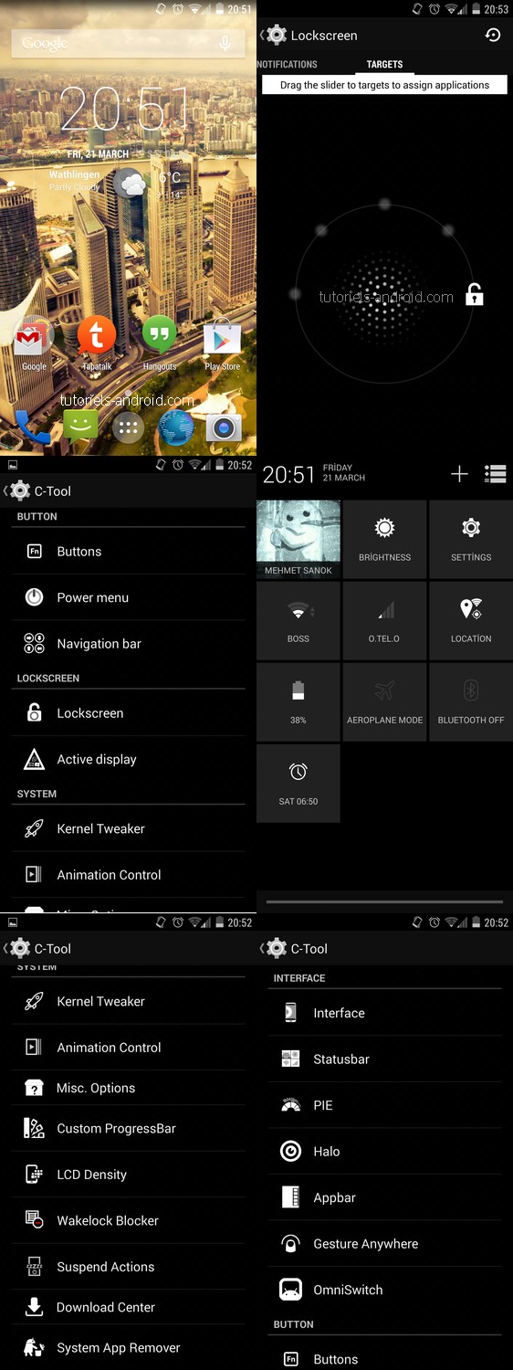Open Custom ProgressBar settings
The width and height of the screenshot is (513, 1370).
tap(128, 1129)
